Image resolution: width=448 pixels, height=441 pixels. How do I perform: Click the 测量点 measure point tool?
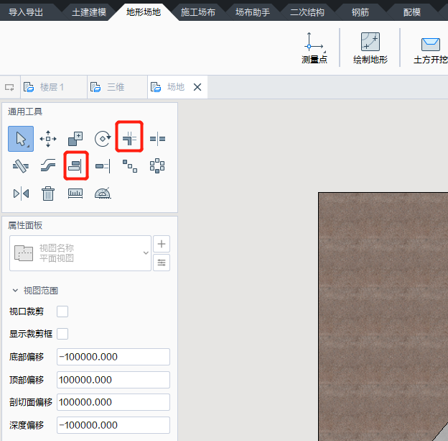pos(314,48)
